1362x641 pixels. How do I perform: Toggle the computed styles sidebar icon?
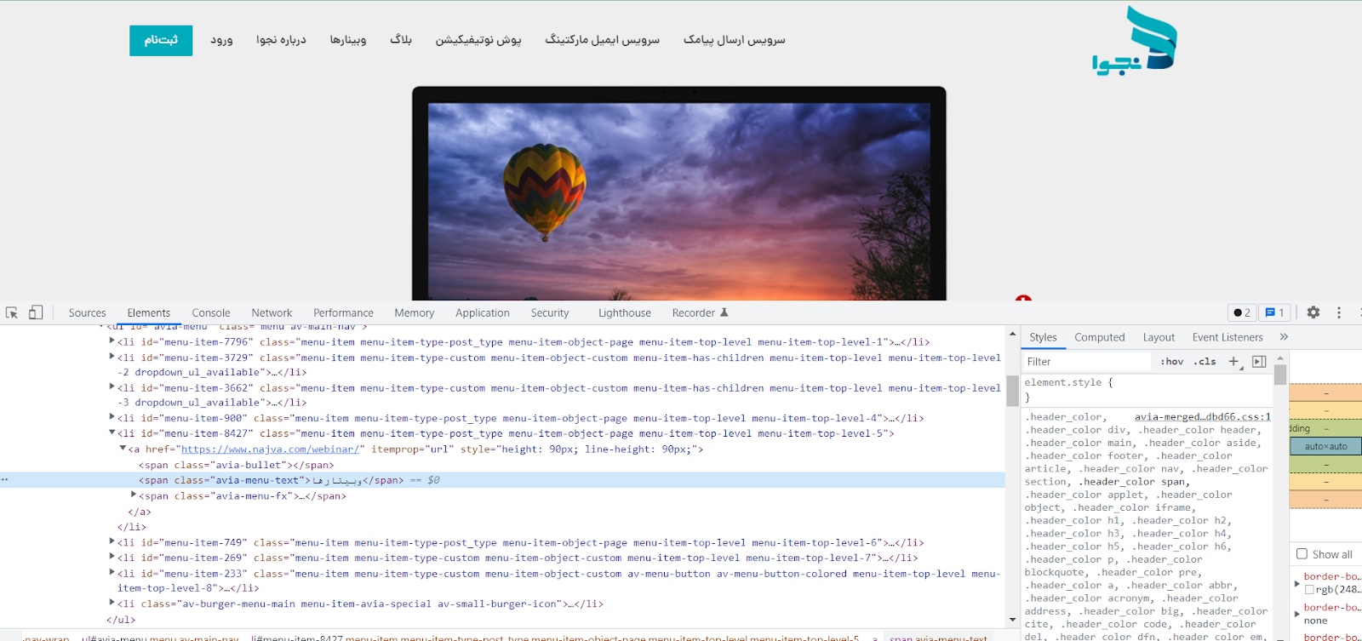1259,362
